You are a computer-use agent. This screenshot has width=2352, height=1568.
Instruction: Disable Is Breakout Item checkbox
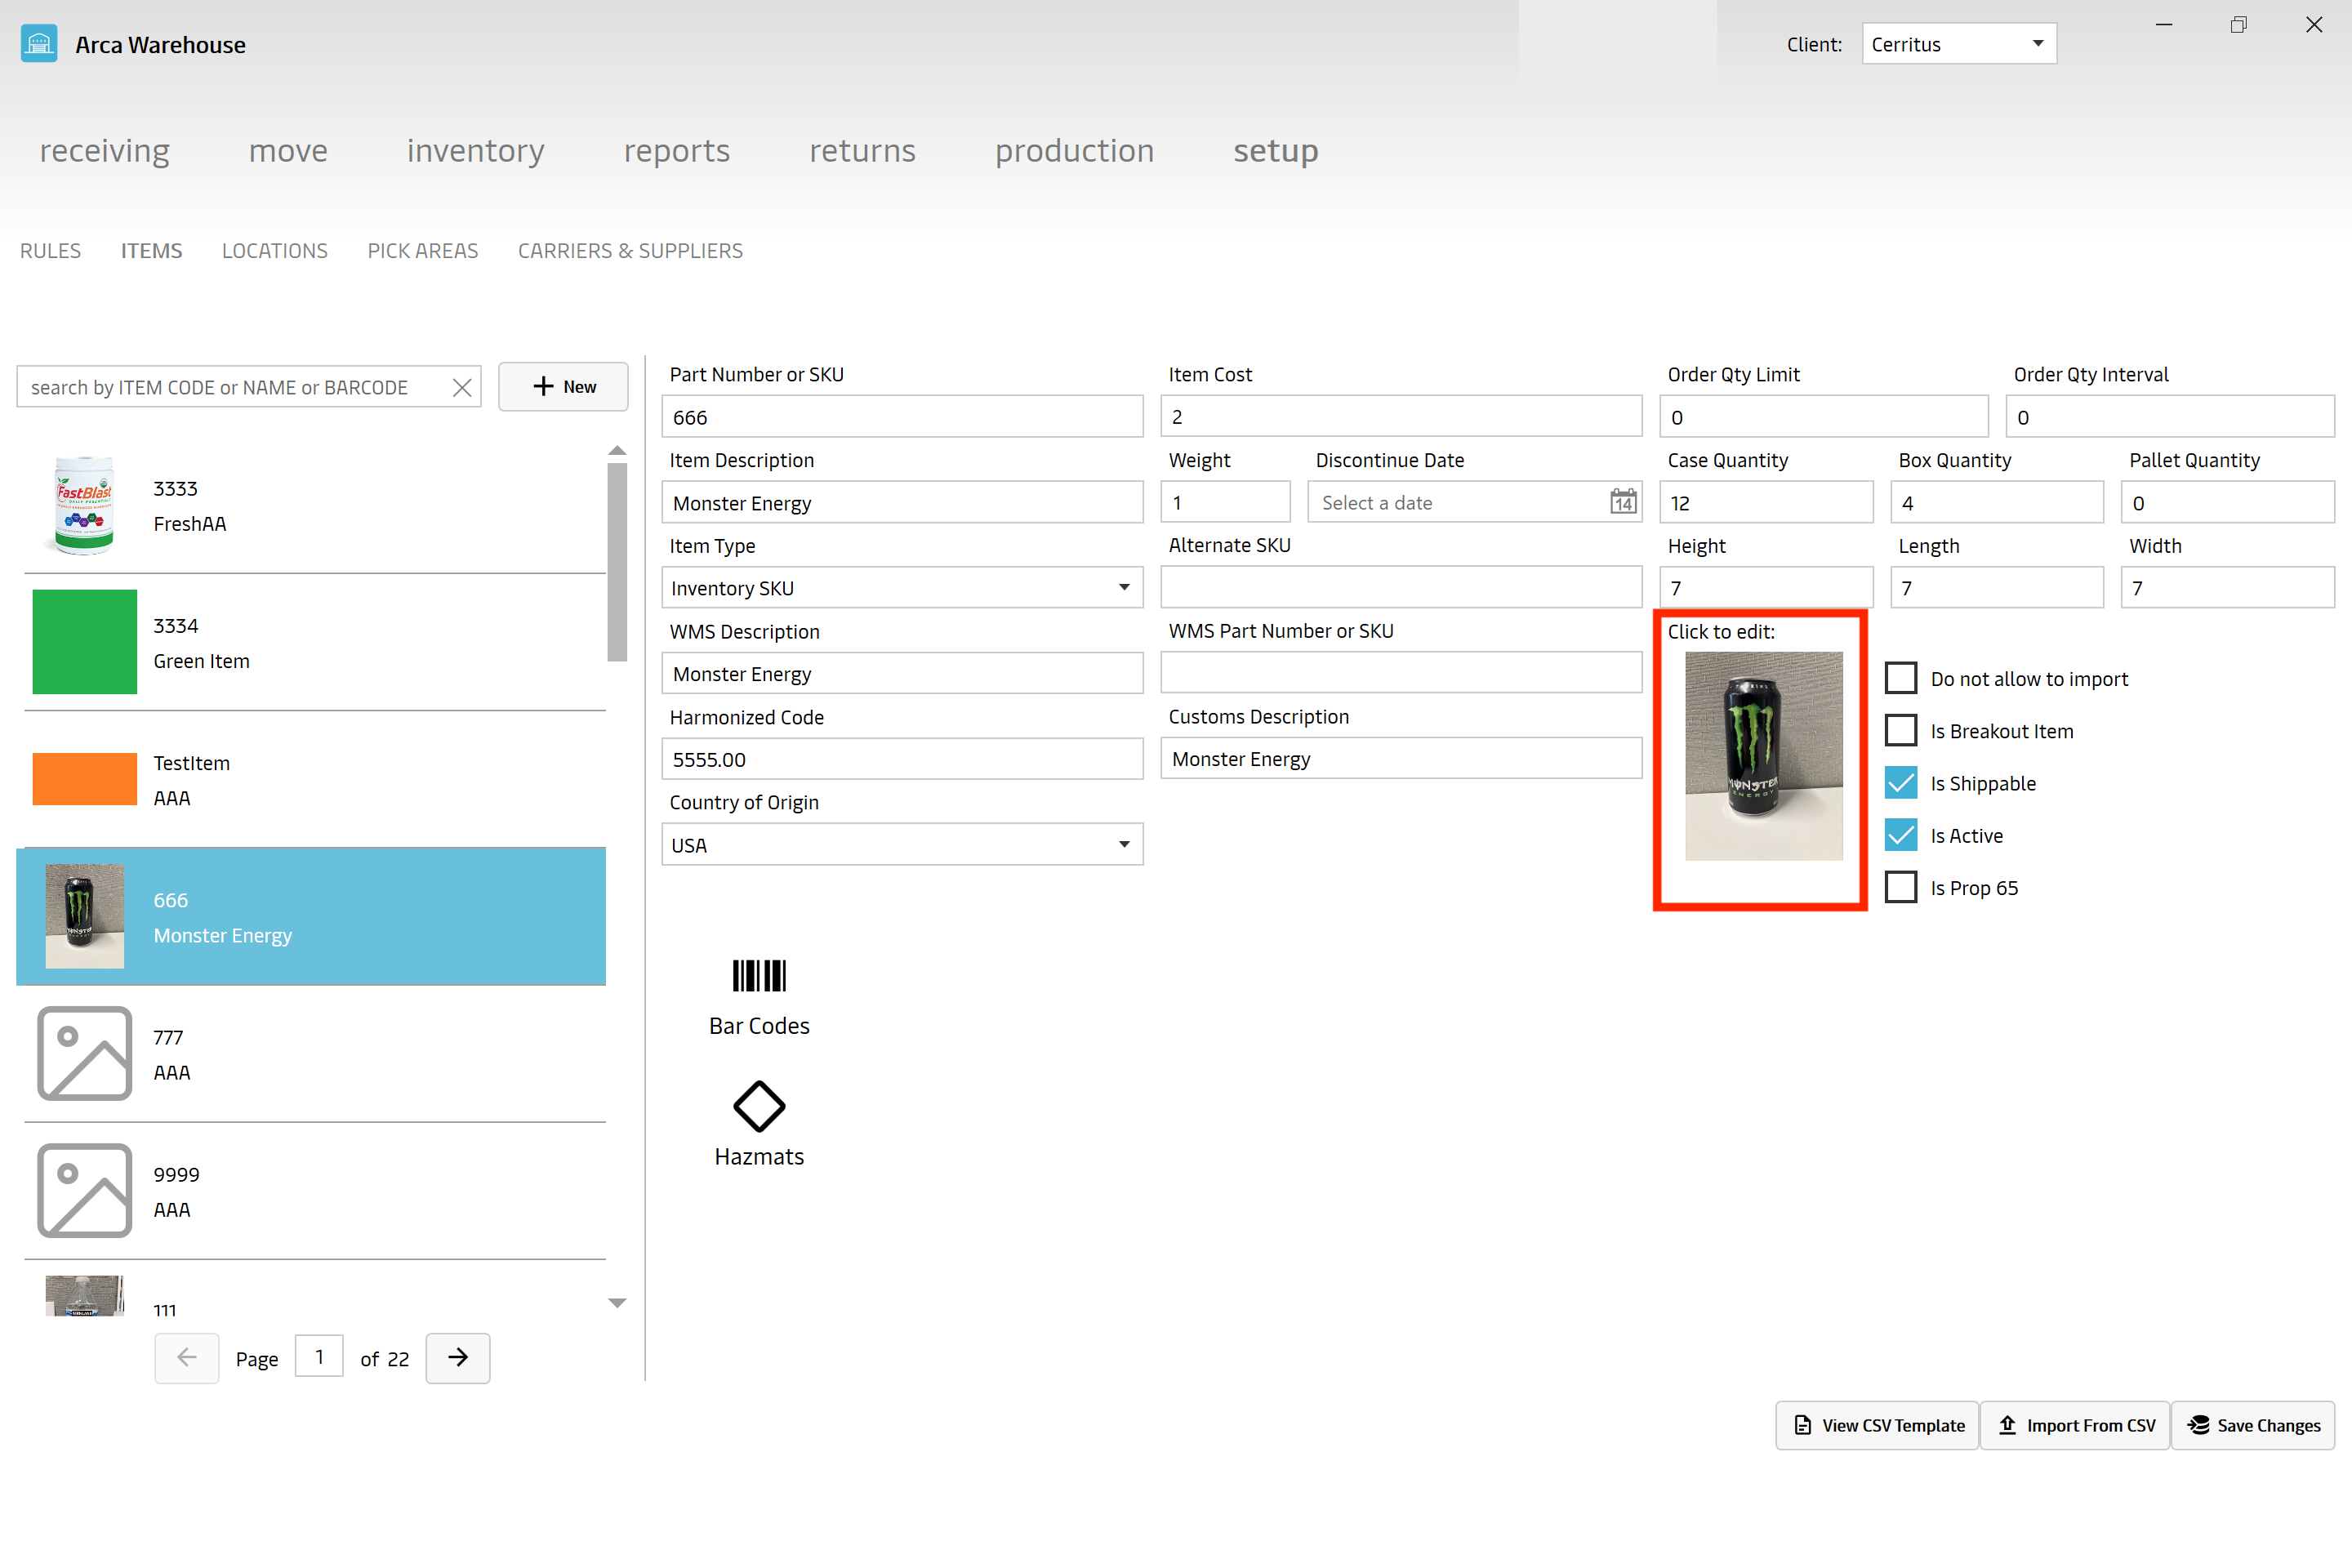click(1900, 730)
